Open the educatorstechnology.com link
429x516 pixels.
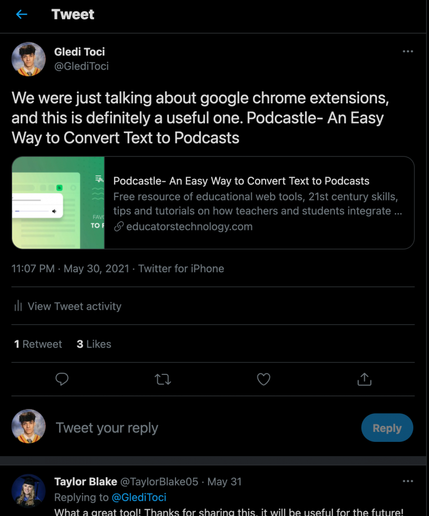coord(190,226)
